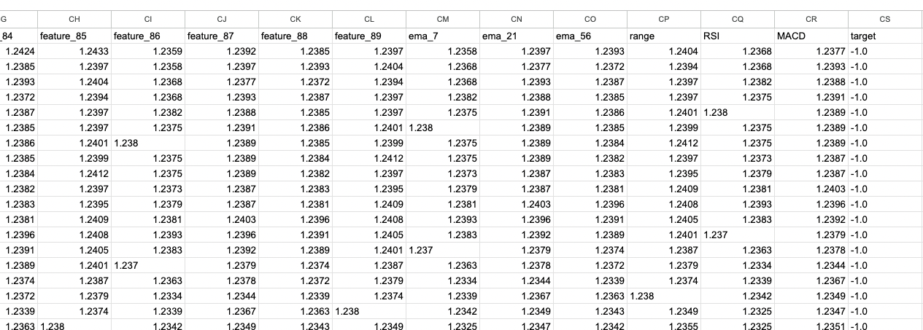This screenshot has height=330, width=923.
Task: Select column CI header letter
Action: click(148, 20)
